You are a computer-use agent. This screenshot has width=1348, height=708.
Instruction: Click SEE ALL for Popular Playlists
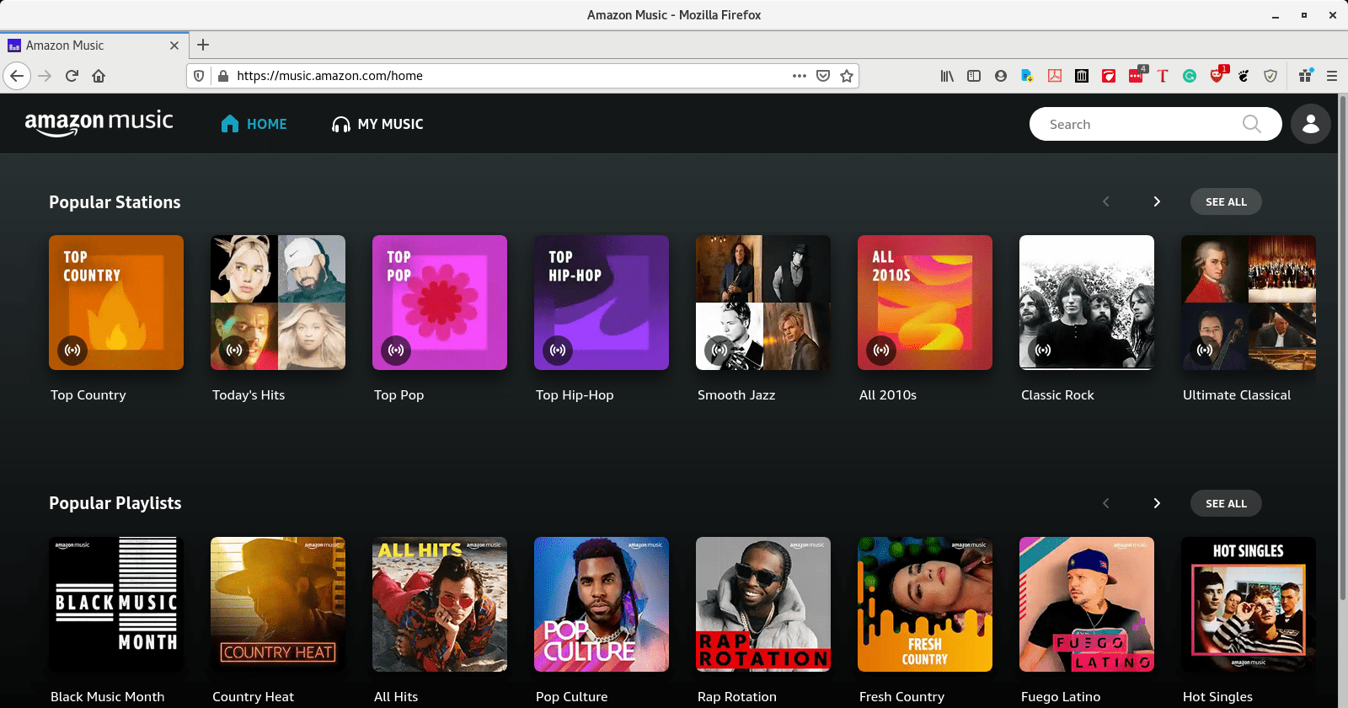coord(1226,503)
